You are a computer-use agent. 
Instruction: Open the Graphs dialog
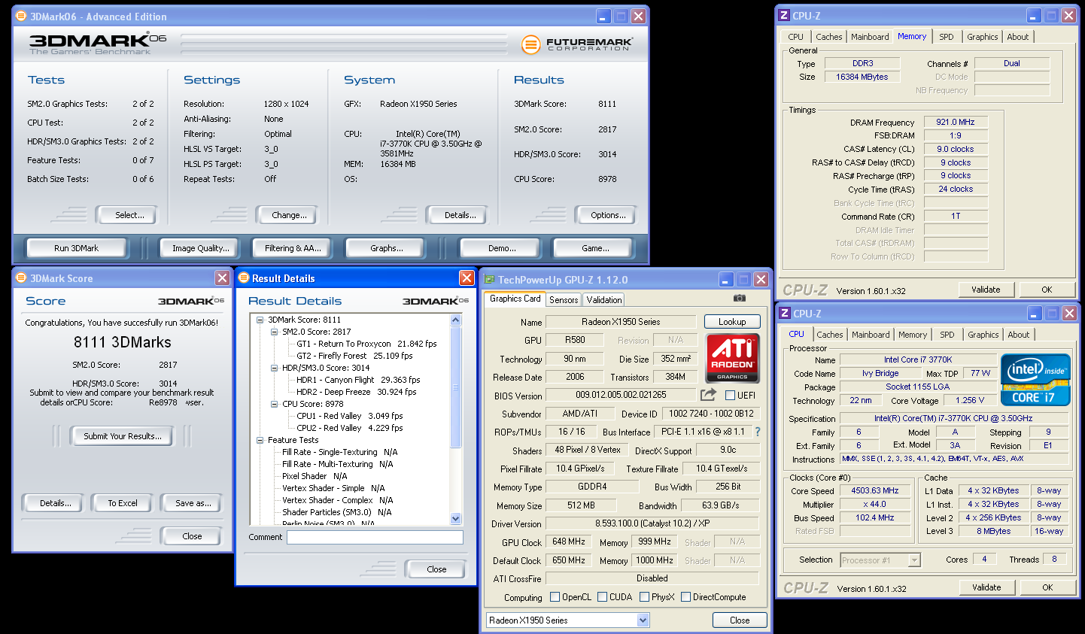[x=387, y=248]
